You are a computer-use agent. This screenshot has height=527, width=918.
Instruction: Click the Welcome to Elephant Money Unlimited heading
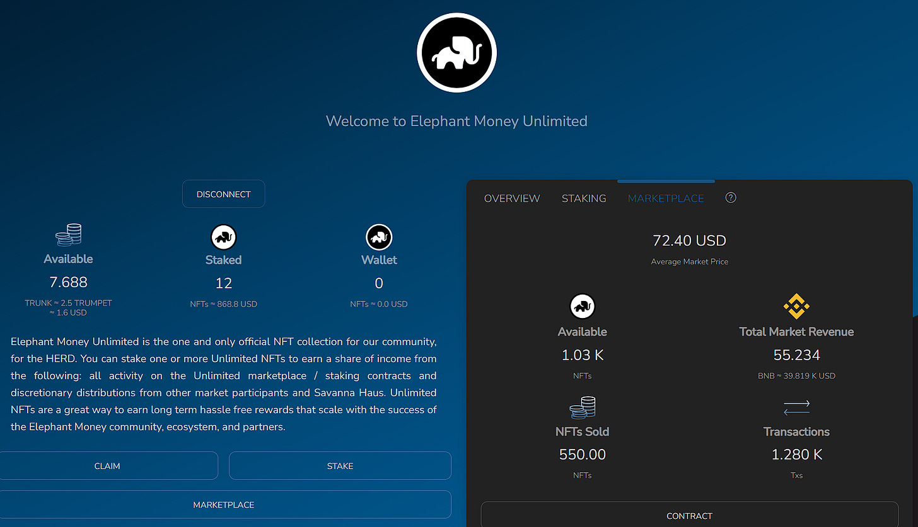pos(456,120)
